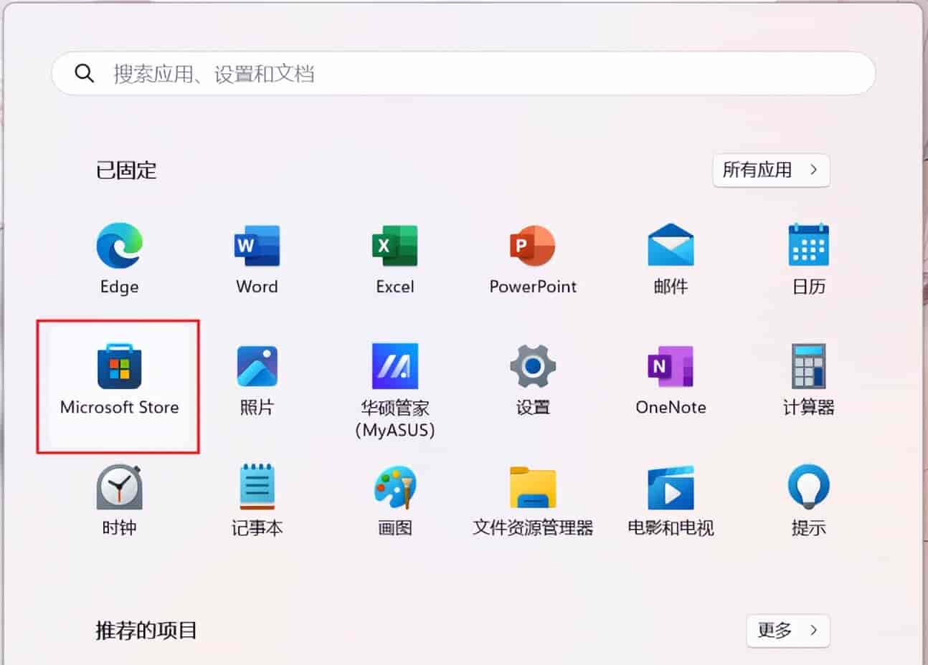
Task: Open the 设置 settings gear
Action: [532, 366]
